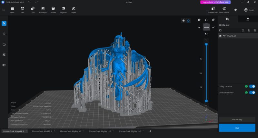Viewport: 258px width, 138px height.
Task: Open options dots on Phrozen Sonic Mighty 14K
Action: tap(143, 131)
